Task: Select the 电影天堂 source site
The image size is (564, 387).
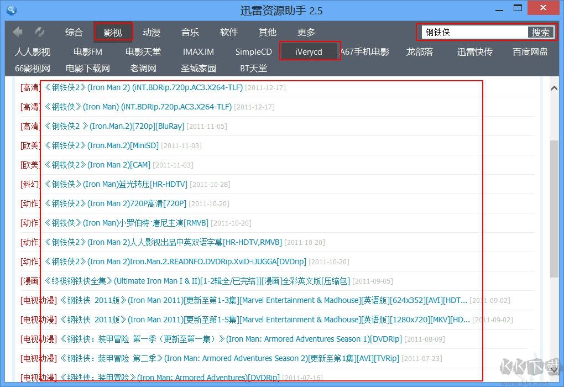Action: point(143,52)
